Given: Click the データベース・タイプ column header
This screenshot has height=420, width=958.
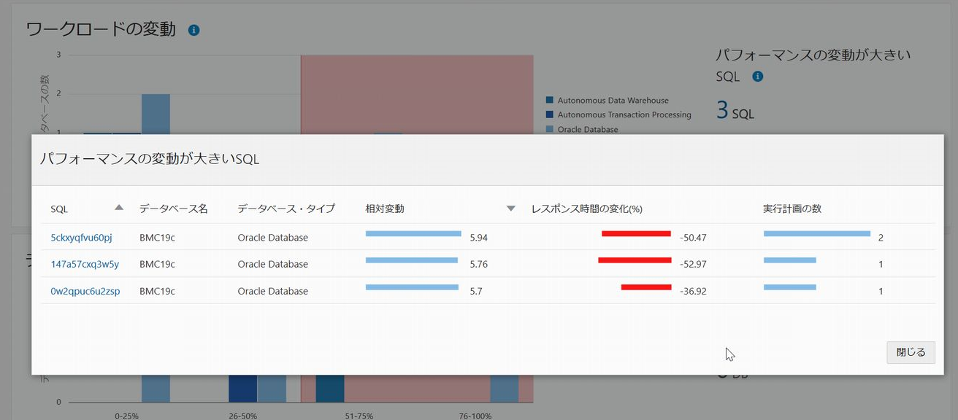Looking at the screenshot, I should click(286, 209).
